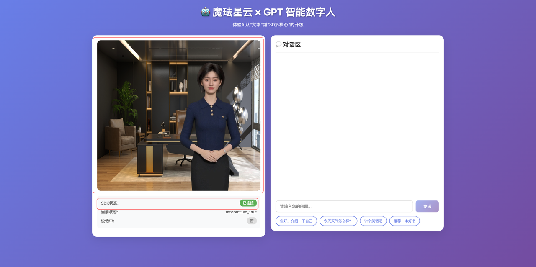Click inside the empty conversation area

(357, 126)
